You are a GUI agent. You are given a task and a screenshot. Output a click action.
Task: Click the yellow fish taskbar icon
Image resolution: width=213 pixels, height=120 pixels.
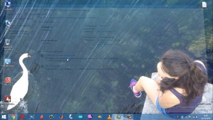click(x=100, y=117)
